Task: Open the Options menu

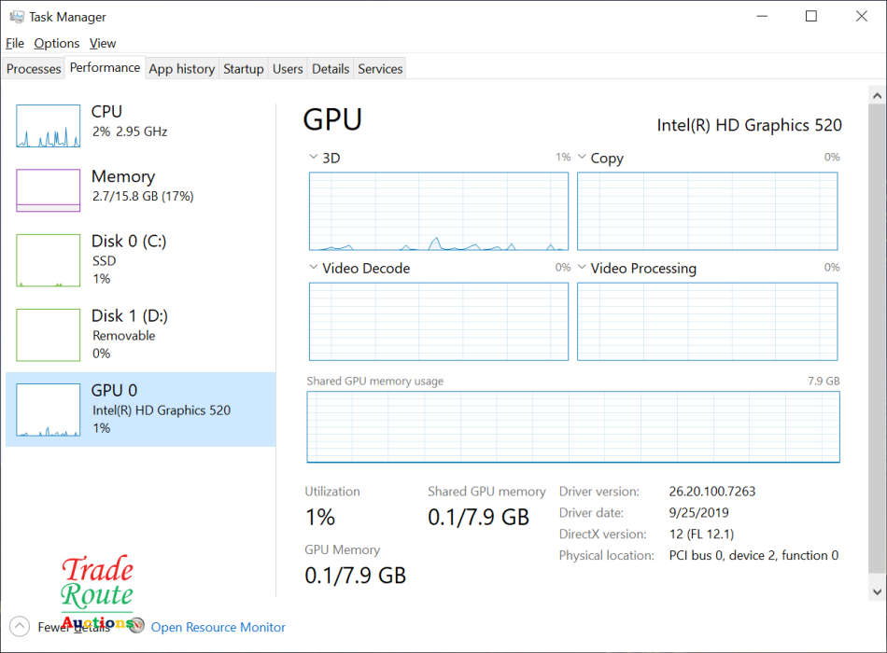Action: click(57, 43)
